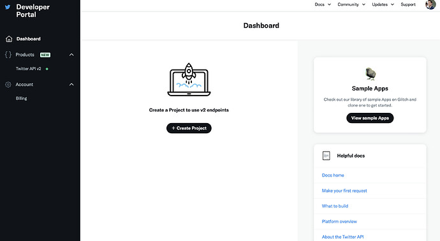
Task: Select Account in the sidebar
Action: click(x=24, y=84)
